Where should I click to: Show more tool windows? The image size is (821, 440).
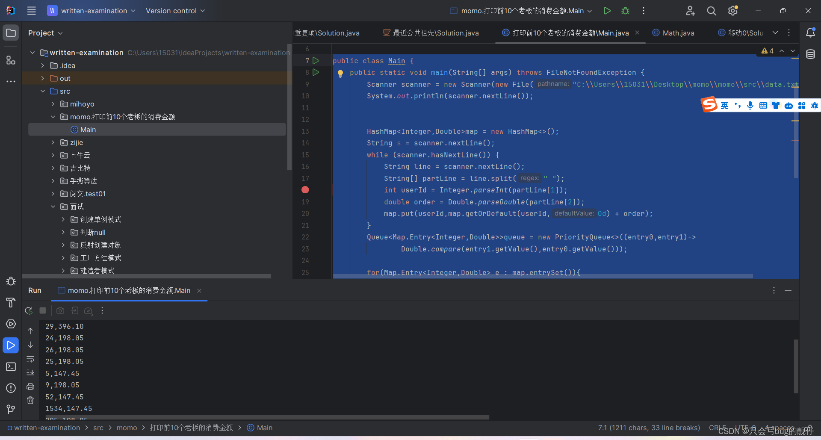[11, 81]
